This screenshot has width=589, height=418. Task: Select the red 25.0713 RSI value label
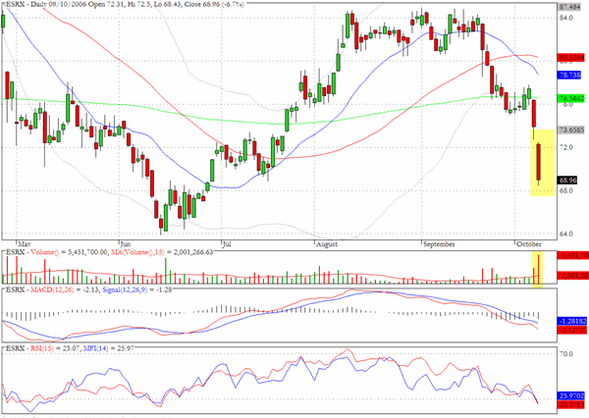click(x=571, y=404)
